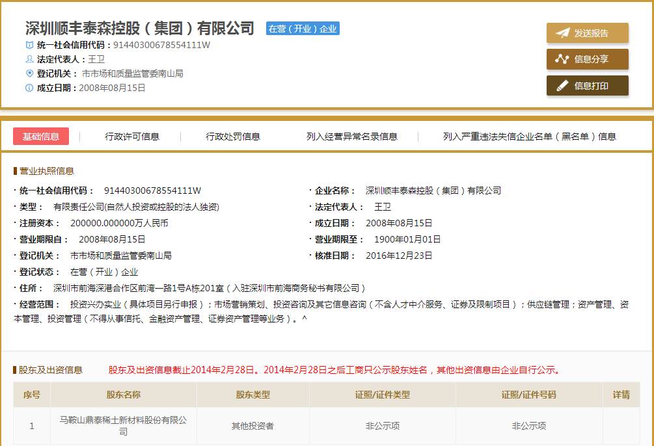Click 详情 column header
This screenshot has width=654, height=446.
(621, 395)
